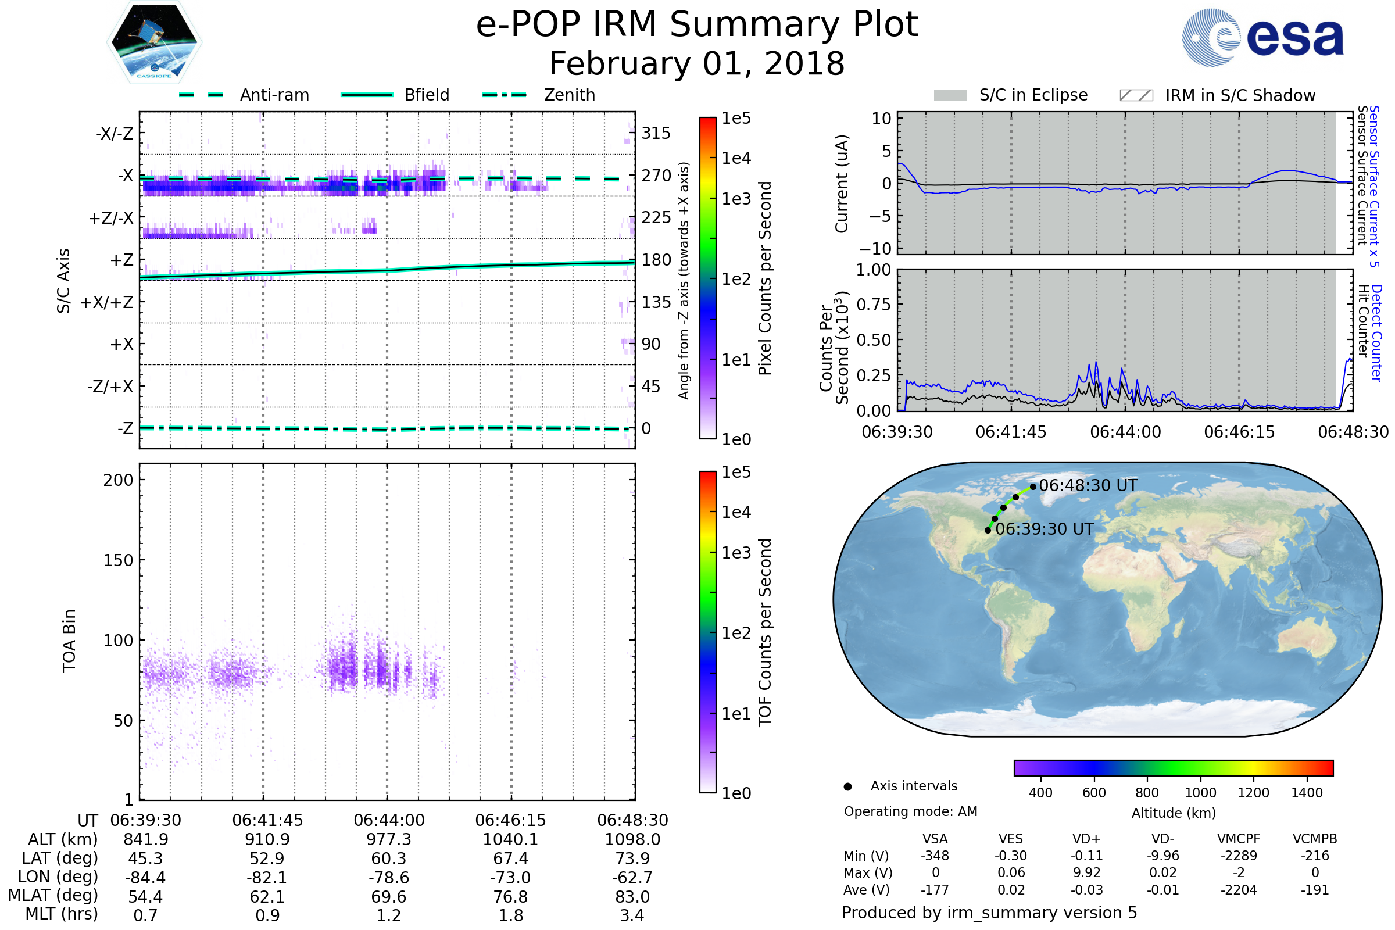The image size is (1395, 930).
Task: Click the 06:48:30 UT map track endpoint
Action: click(1033, 487)
